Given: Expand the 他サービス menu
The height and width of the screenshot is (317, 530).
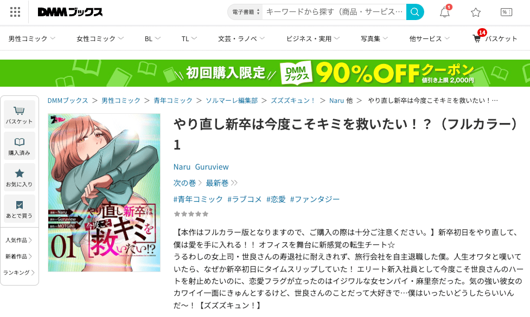Looking at the screenshot, I should [x=429, y=38].
